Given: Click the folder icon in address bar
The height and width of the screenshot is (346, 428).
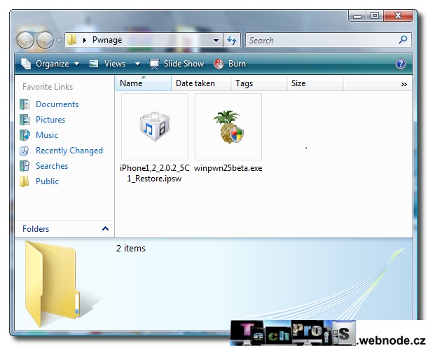Looking at the screenshot, I should (71, 40).
